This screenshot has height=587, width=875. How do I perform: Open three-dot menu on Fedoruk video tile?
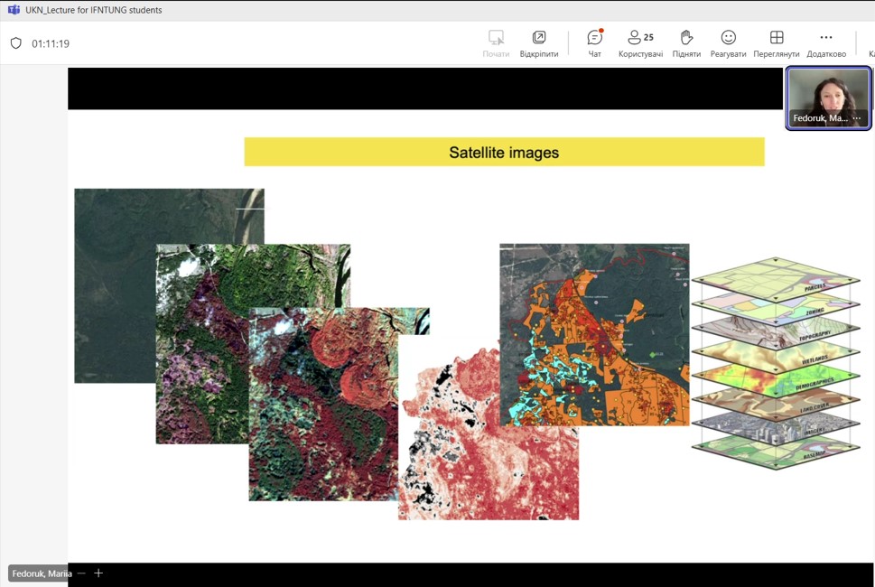click(x=857, y=118)
